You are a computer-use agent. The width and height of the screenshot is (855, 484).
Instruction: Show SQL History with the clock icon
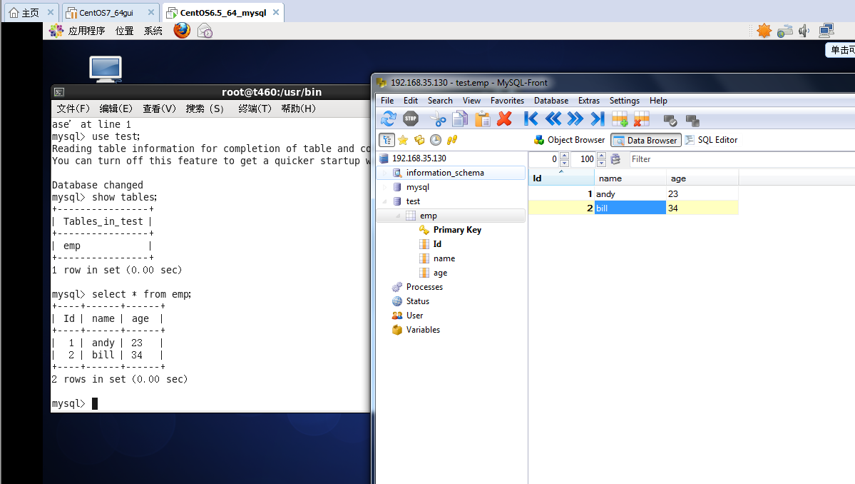(x=436, y=140)
